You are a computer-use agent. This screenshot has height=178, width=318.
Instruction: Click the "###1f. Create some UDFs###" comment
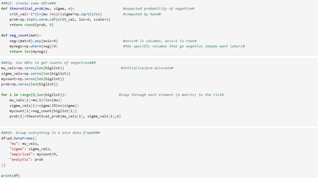click(x=28, y=3)
